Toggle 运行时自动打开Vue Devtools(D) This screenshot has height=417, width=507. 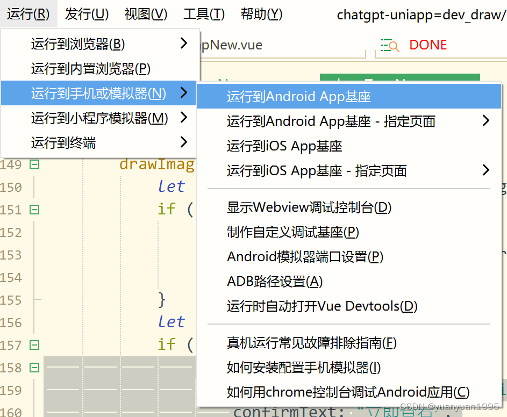coord(349,306)
